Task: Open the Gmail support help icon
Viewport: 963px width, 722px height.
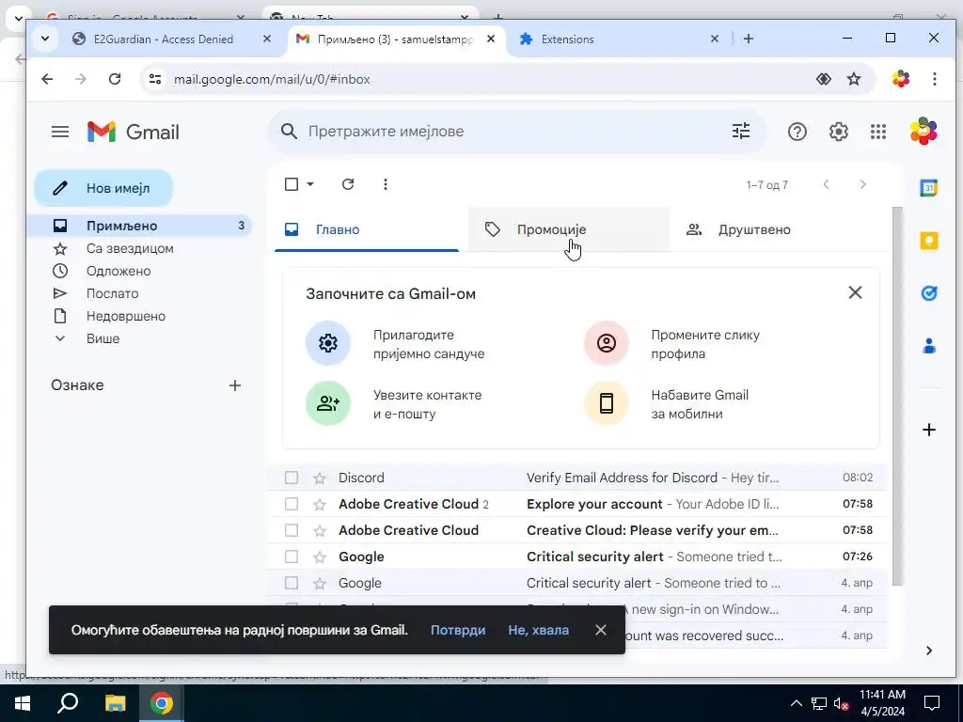Action: pos(797,132)
